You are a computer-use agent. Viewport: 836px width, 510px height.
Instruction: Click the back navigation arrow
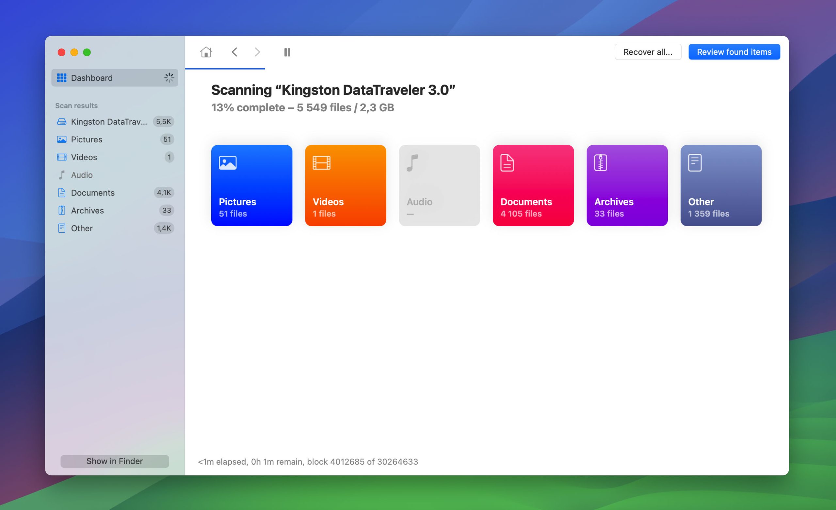[235, 52]
